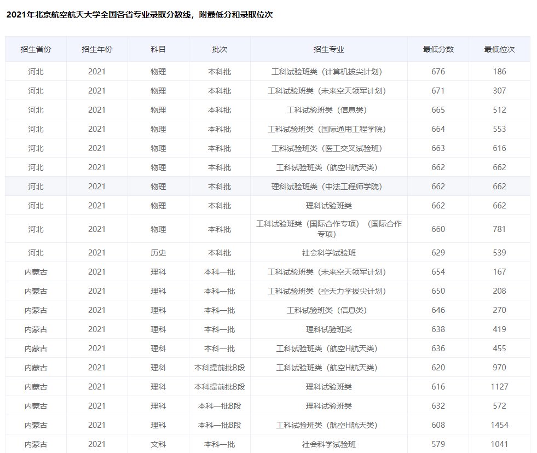Click the 招生省份 column header
This screenshot has width=537, height=453.
coord(36,49)
